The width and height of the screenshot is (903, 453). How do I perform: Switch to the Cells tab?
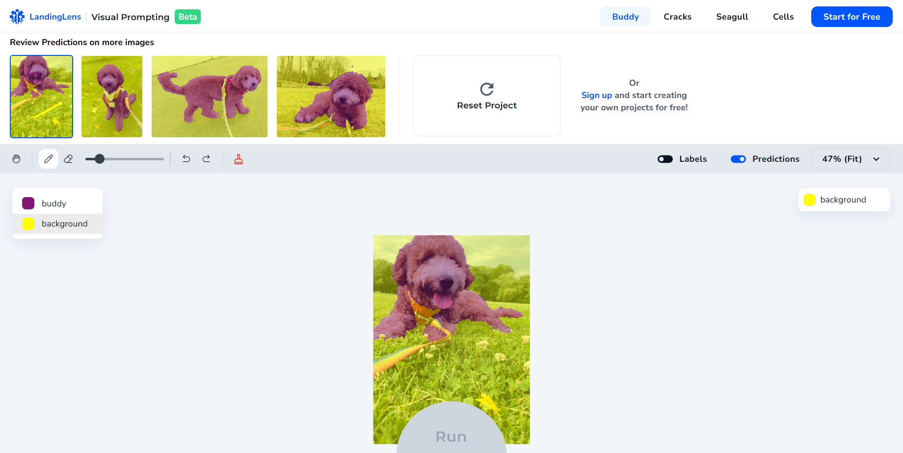tap(783, 17)
